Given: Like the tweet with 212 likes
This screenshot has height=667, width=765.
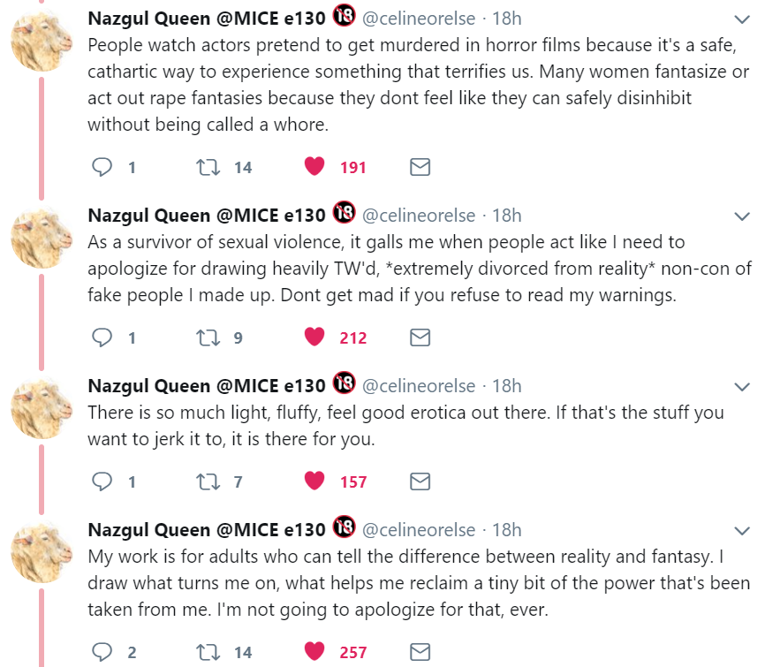Looking at the screenshot, I should coord(314,337).
